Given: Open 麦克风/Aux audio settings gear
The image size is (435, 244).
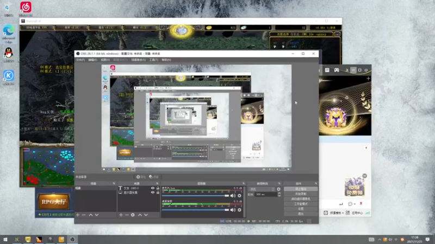Looking at the screenshot, I should [239, 196].
